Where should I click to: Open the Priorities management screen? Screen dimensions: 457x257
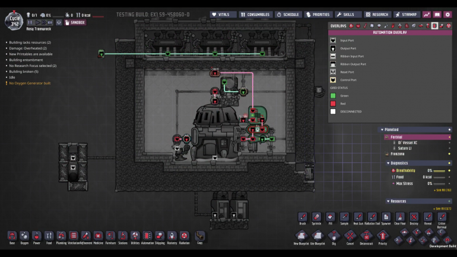point(318,14)
